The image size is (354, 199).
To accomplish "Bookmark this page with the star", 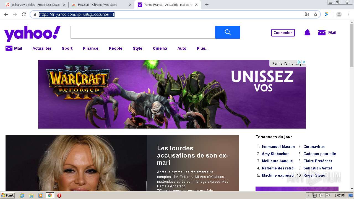I will click(x=316, y=14).
